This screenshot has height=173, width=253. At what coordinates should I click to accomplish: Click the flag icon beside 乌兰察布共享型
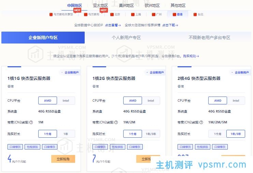click(51, 15)
